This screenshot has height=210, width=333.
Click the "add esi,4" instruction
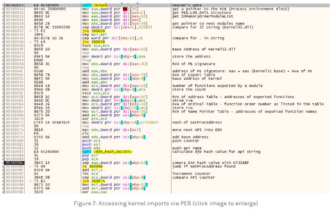(x=92, y=170)
